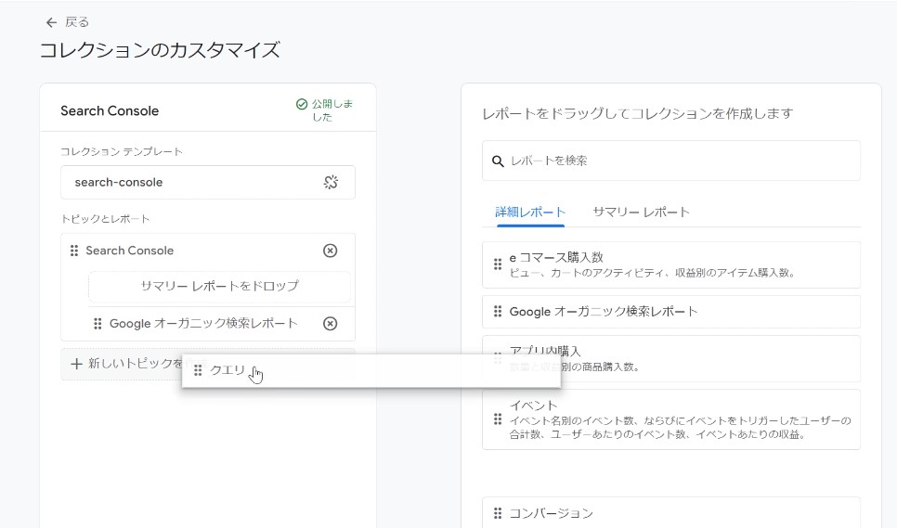Click the drag handle of Search Console topic
The height and width of the screenshot is (528, 897).
pyautogui.click(x=73, y=251)
